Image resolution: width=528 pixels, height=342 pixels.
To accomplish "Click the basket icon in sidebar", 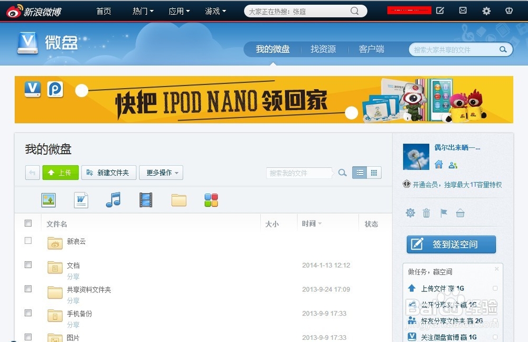I will (460, 213).
